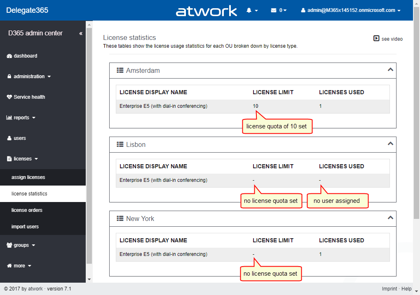Screen dimensions: 420x295
Task: Open import users
Action: (25, 227)
